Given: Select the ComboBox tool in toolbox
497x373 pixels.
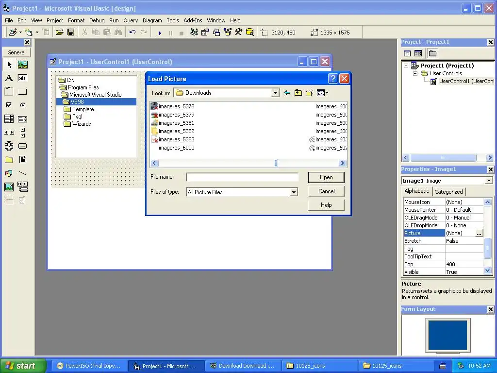Looking at the screenshot, I should [x=9, y=119].
